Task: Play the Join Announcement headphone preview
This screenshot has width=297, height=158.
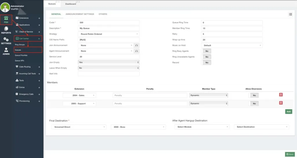Action: (136, 45)
